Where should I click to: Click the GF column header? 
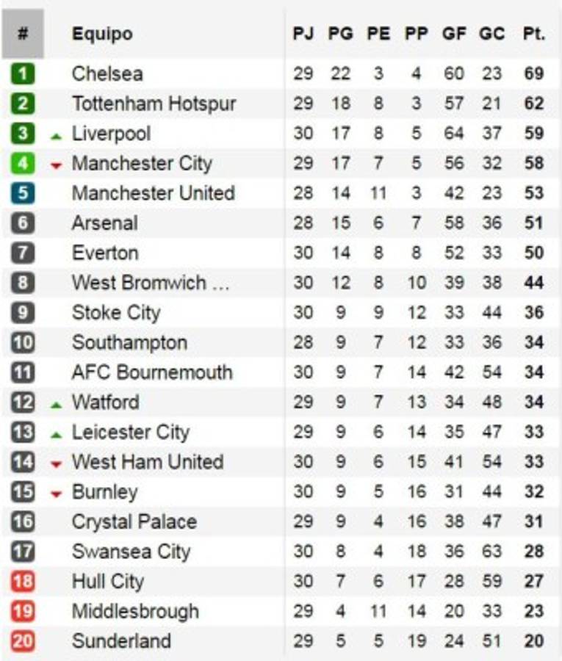pos(453,34)
